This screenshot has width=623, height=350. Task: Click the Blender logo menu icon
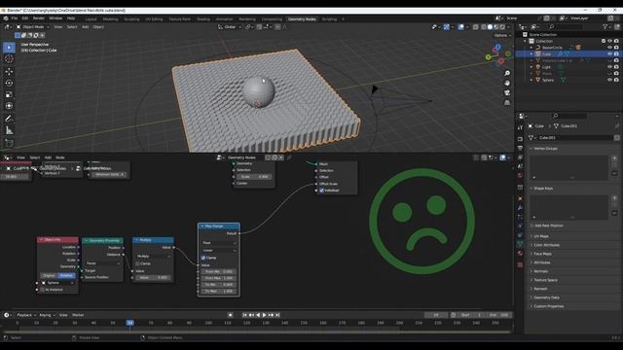click(x=6, y=18)
